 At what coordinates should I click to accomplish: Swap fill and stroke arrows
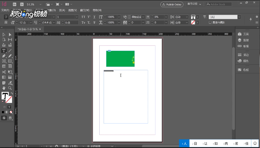click(11, 94)
